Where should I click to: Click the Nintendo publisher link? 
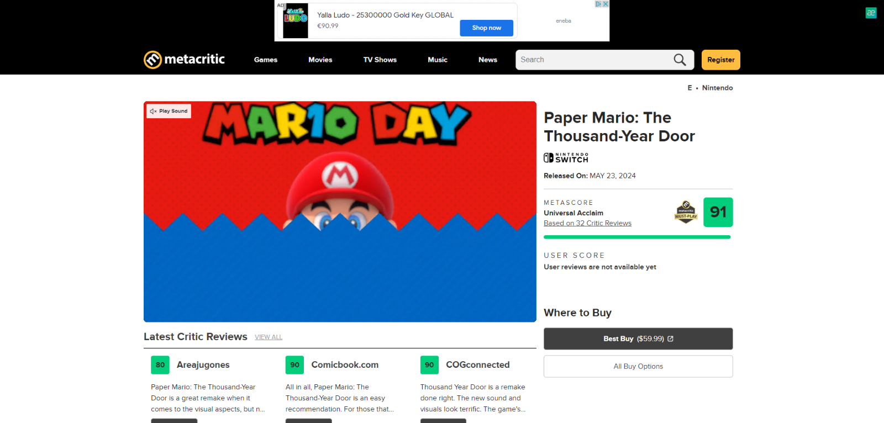point(717,88)
